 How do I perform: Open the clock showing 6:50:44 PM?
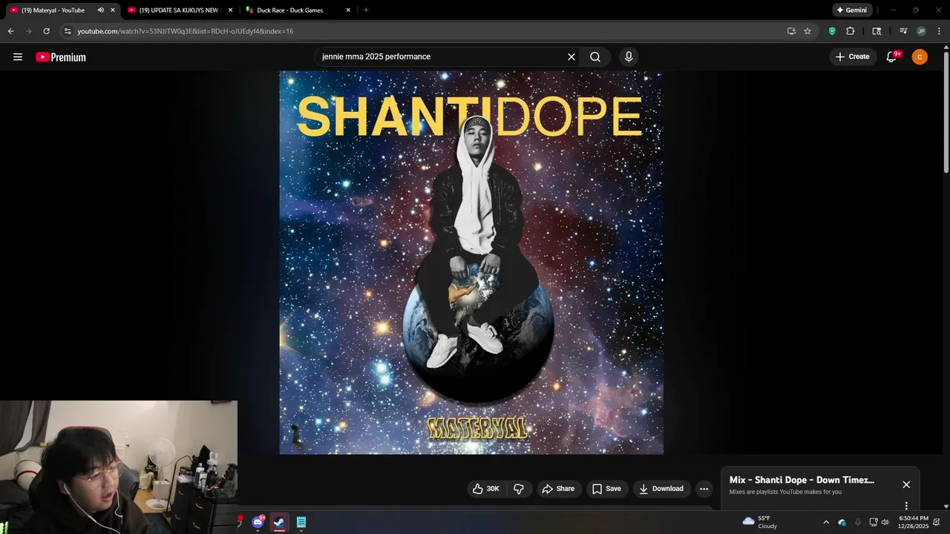pos(914,522)
